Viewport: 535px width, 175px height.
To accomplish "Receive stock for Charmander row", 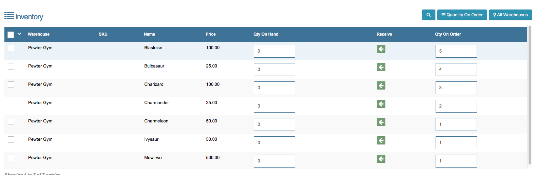I will 381,104.
